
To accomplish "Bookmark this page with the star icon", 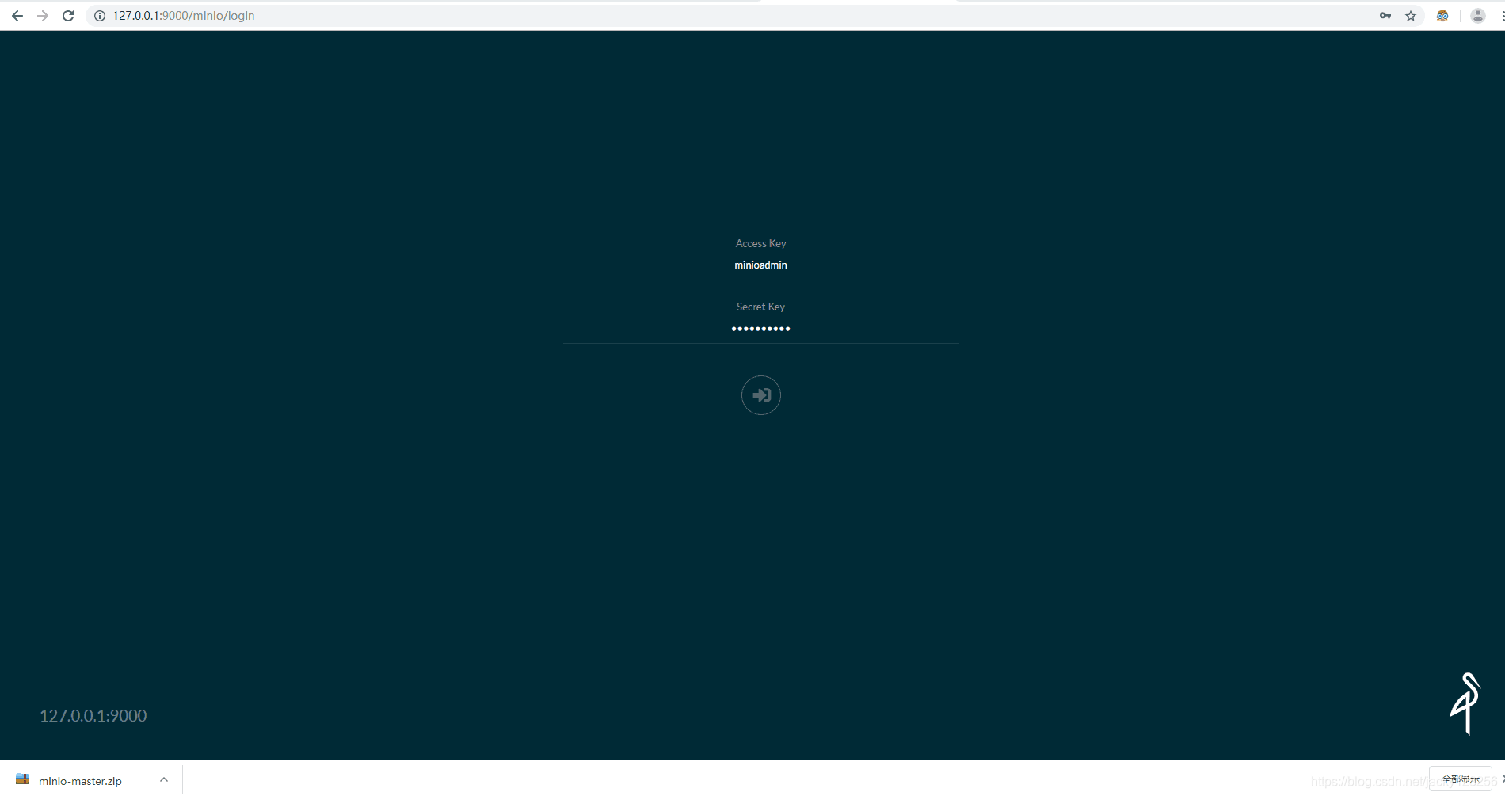I will point(1411,16).
